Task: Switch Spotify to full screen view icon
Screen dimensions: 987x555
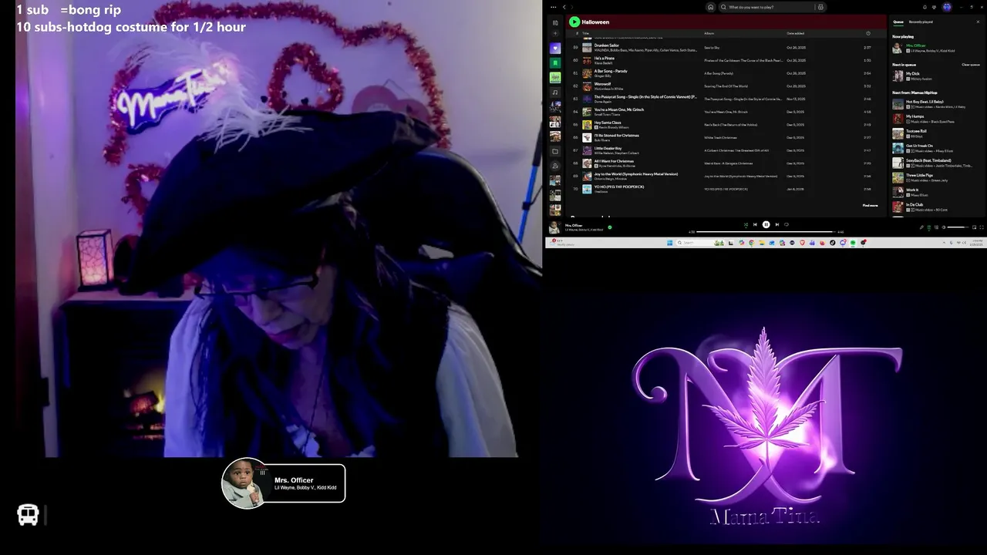Action: [982, 227]
